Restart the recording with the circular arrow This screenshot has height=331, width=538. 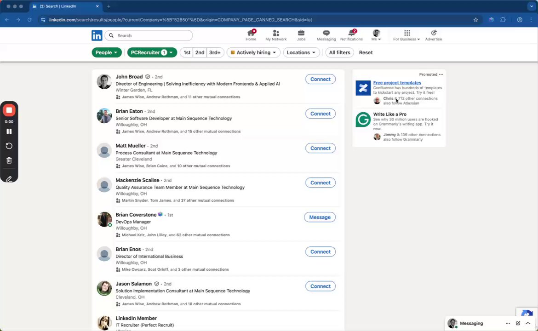coord(9,146)
